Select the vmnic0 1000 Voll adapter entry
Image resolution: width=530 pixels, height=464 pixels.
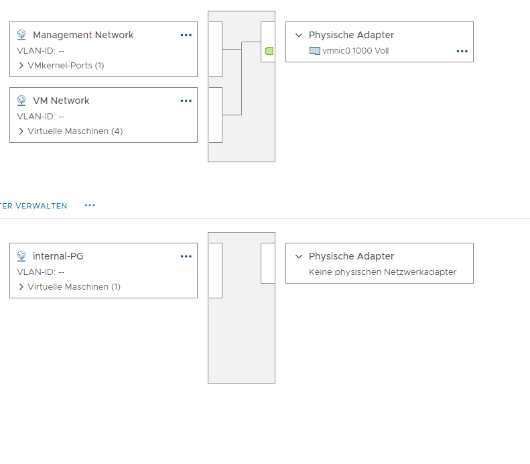355,51
